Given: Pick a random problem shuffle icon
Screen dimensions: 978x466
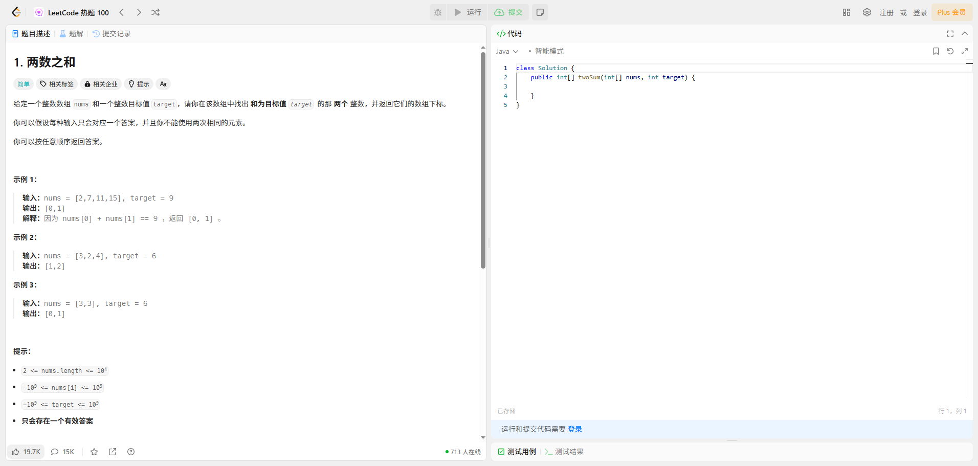Looking at the screenshot, I should click(x=155, y=12).
